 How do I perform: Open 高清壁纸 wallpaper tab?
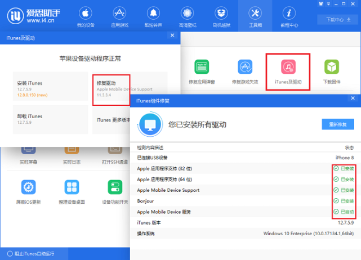point(188,17)
